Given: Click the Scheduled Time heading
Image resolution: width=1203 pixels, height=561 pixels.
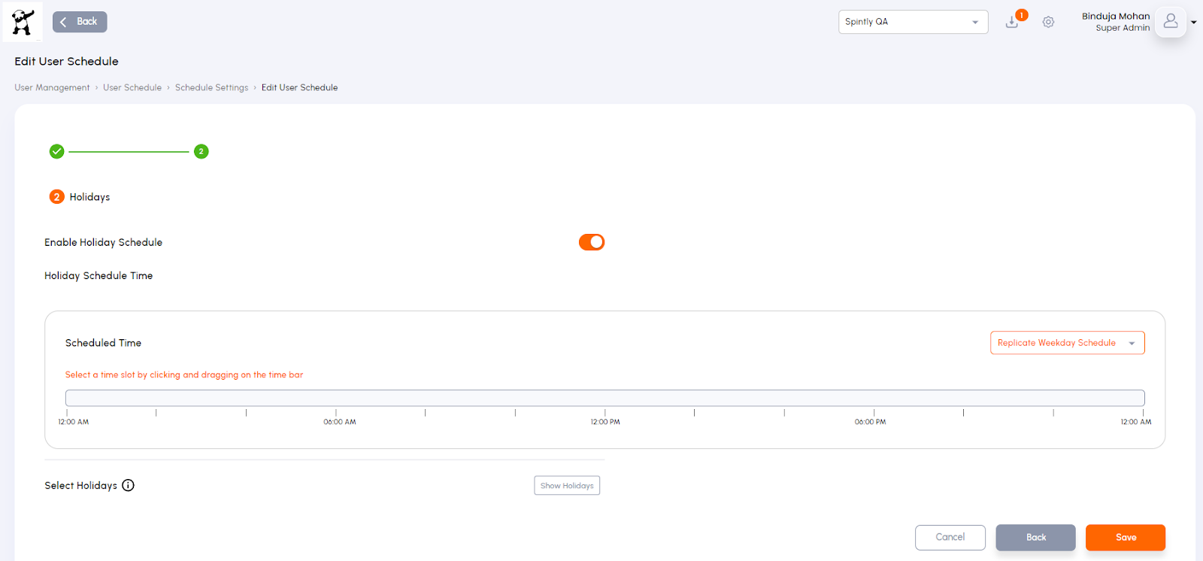Looking at the screenshot, I should pos(103,343).
